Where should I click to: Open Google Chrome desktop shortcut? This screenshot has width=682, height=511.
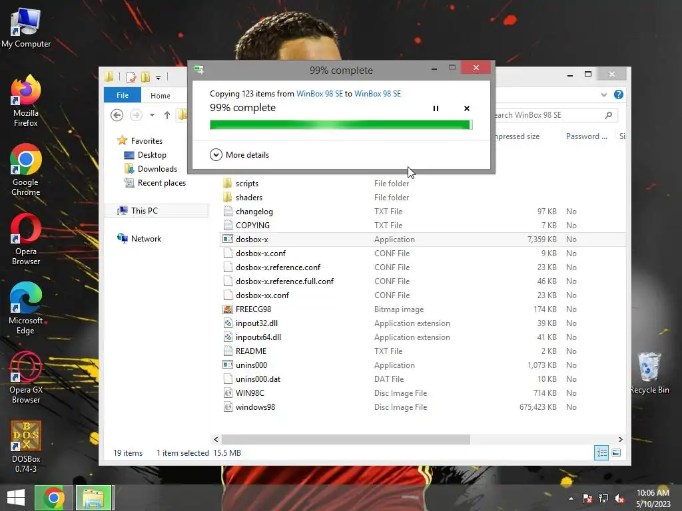(x=26, y=170)
